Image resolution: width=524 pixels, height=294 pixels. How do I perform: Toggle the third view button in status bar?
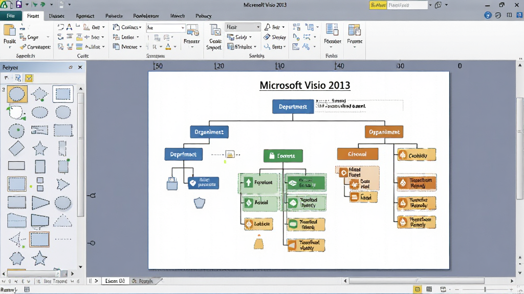pyautogui.click(x=443, y=289)
